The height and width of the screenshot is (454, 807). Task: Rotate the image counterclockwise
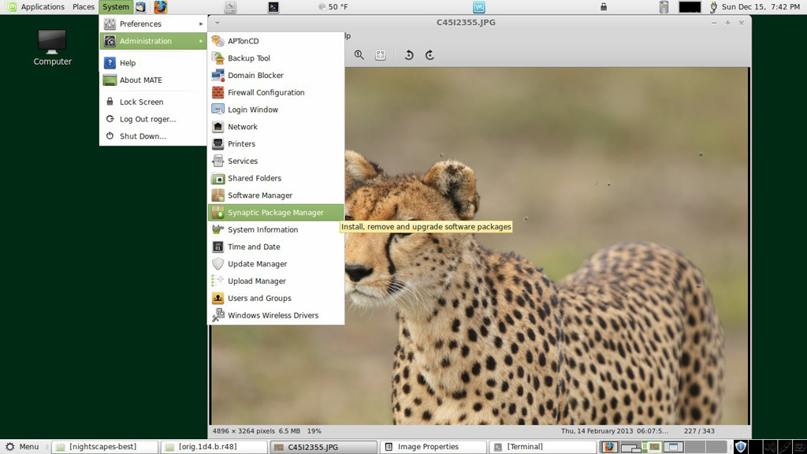coord(409,55)
